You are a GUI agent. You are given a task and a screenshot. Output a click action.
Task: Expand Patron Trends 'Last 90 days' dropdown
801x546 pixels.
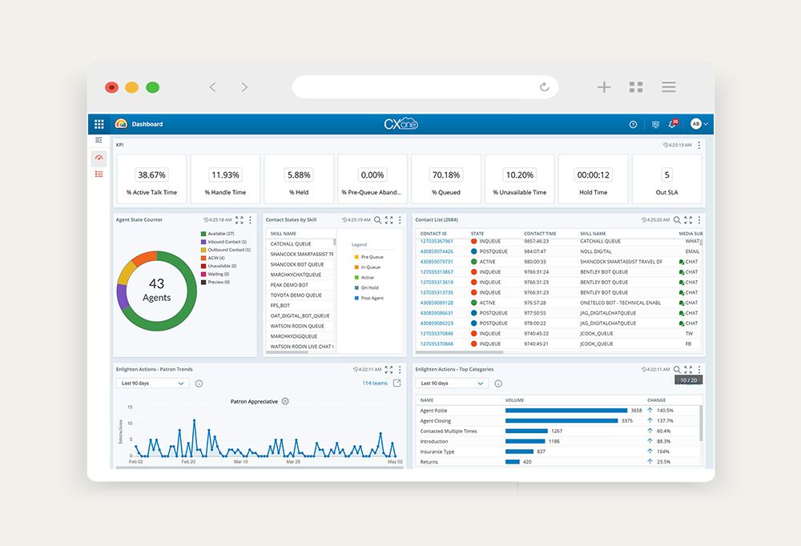pyautogui.click(x=152, y=383)
